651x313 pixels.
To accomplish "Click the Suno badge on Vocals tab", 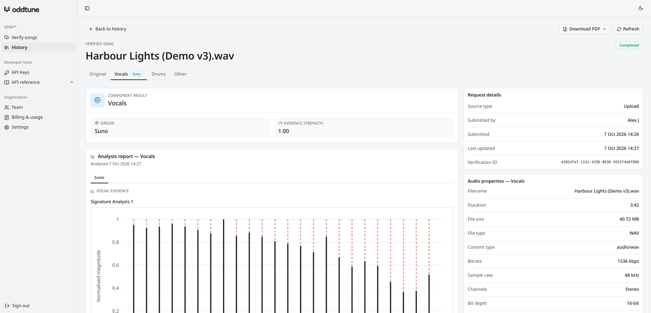I will coord(136,74).
